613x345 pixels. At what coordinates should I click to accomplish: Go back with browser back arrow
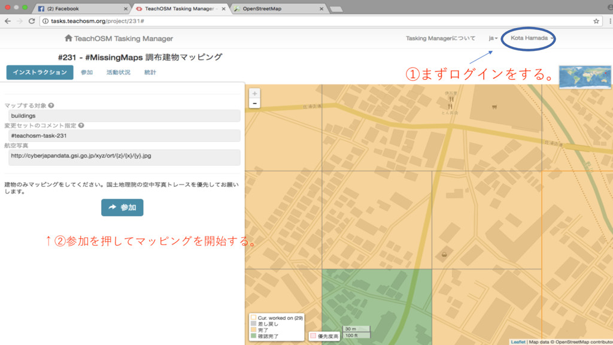(x=8, y=21)
